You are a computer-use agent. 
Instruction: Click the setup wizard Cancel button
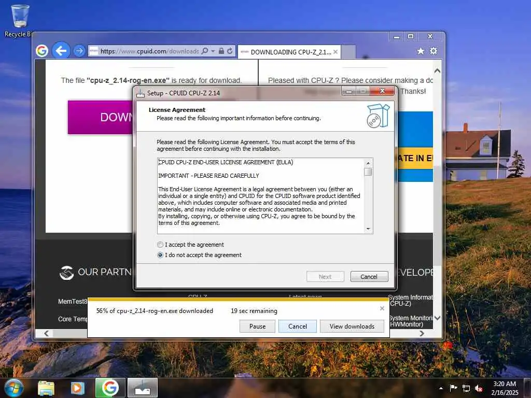369,277
